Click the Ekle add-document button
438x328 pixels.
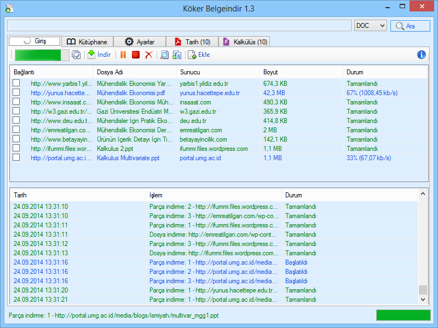click(x=199, y=55)
